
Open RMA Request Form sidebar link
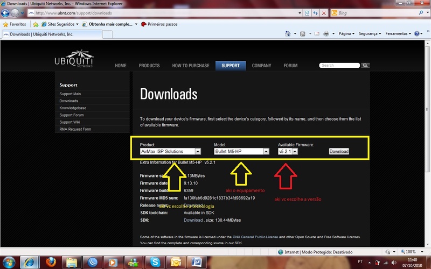pos(75,129)
